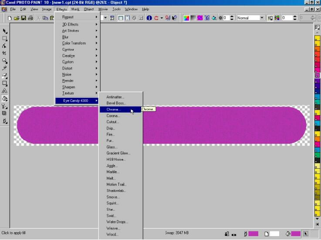Open the Eye Candy 4000 submenu

click(x=77, y=100)
